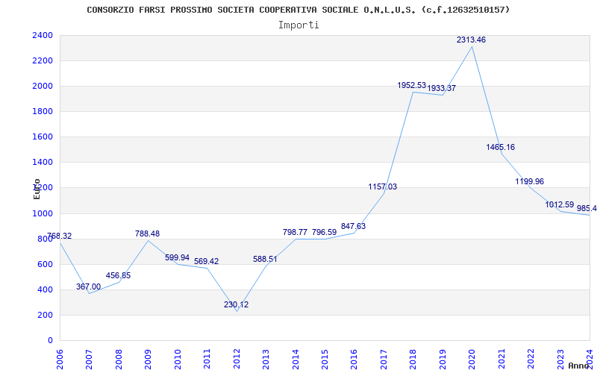Click the 2017 year axis label
Screen dimensions: 597x373
tap(384, 359)
